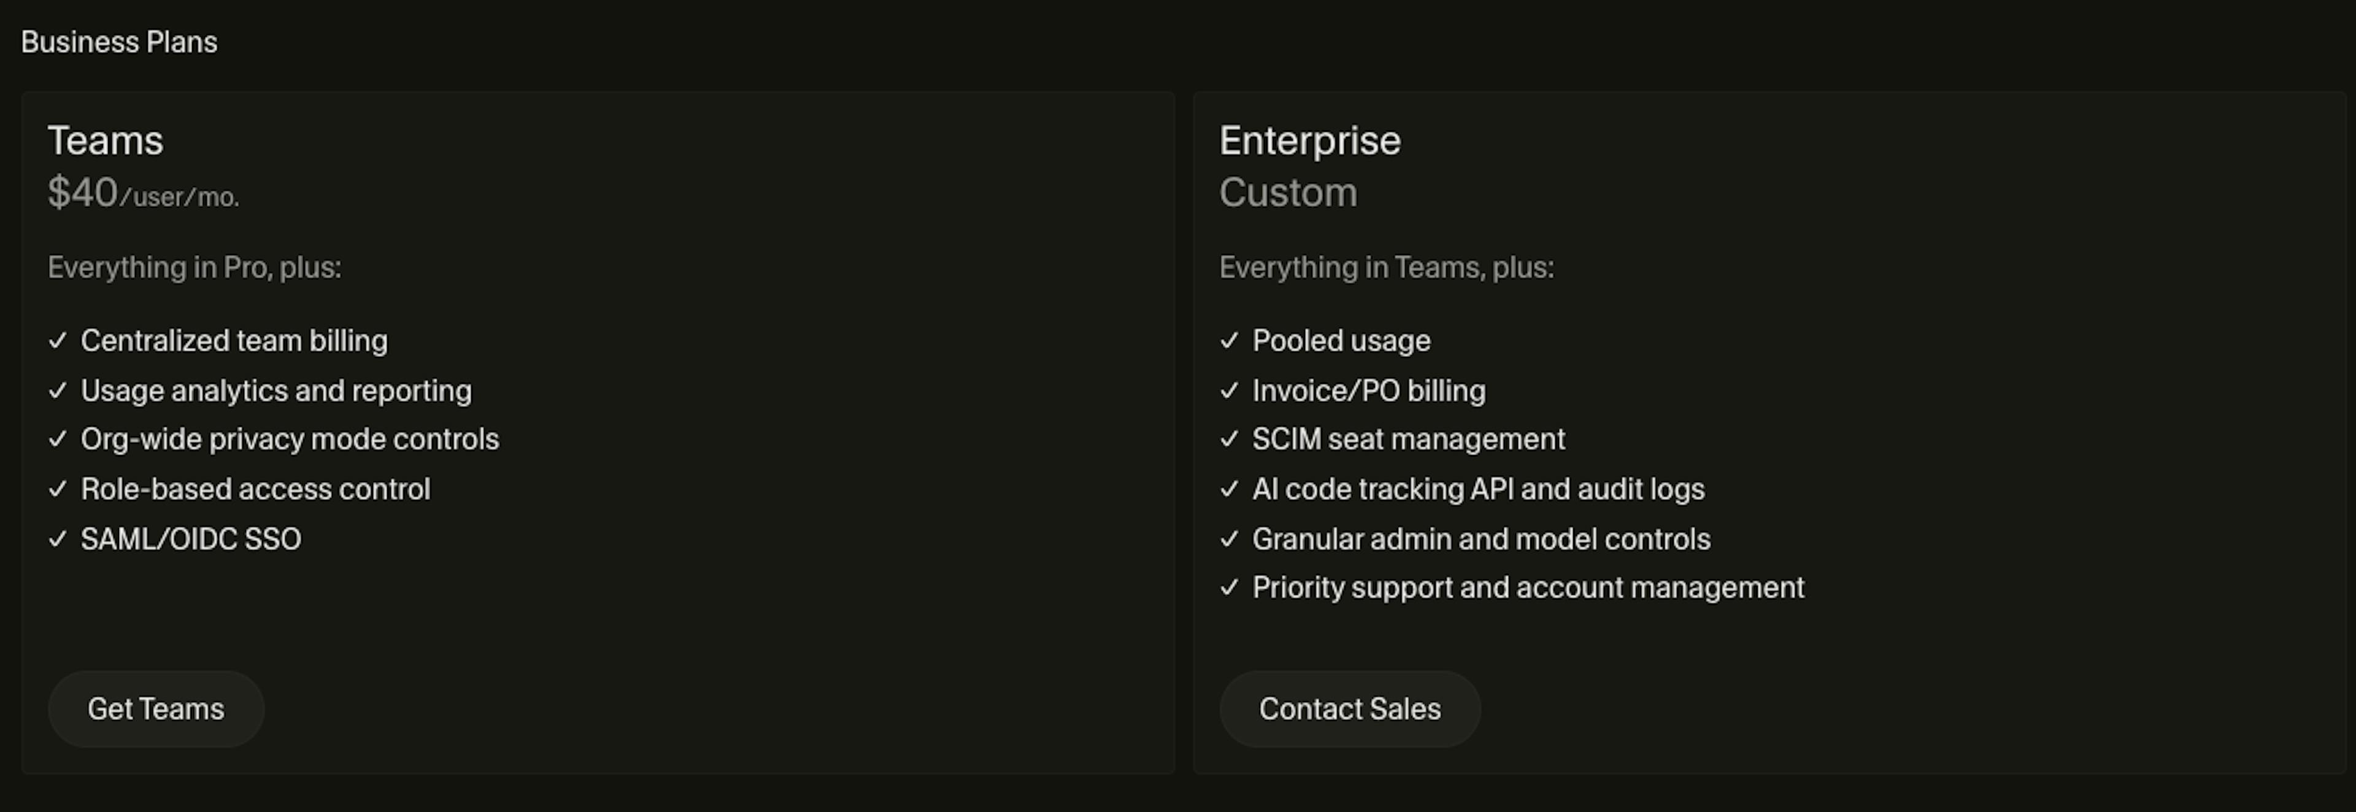Click checkmark next to Granular admin and model controls
This screenshot has height=812, width=2356.
coord(1229,538)
